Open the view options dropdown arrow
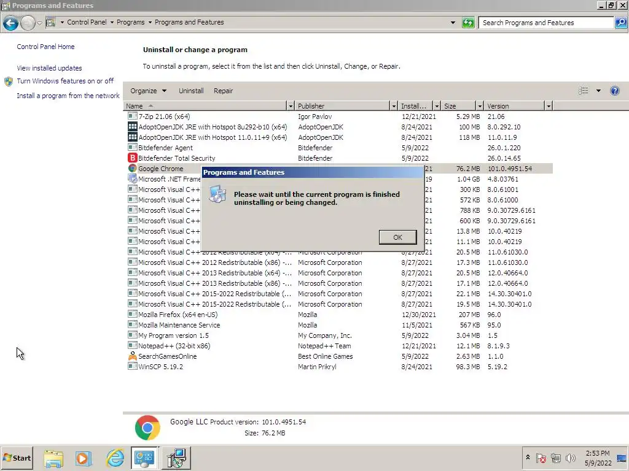629x471 pixels. pyautogui.click(x=598, y=91)
